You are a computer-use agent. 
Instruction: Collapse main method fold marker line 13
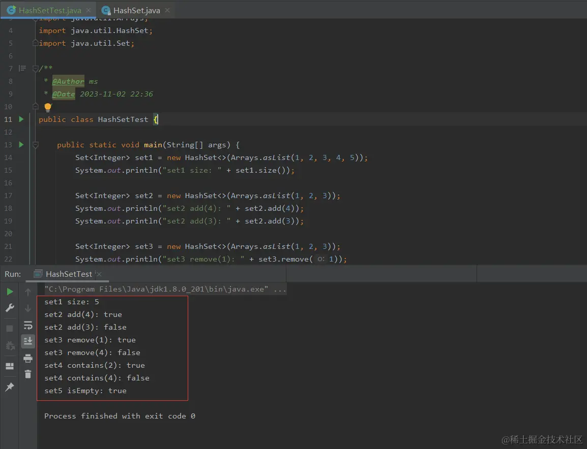[35, 145]
